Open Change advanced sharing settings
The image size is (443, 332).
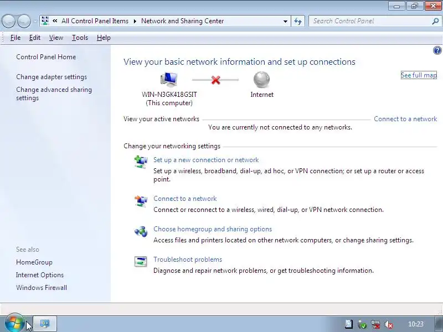coord(54,94)
